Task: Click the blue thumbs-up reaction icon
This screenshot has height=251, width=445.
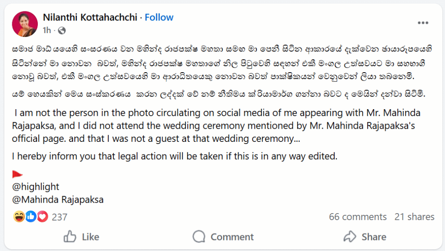Action: 30,217
